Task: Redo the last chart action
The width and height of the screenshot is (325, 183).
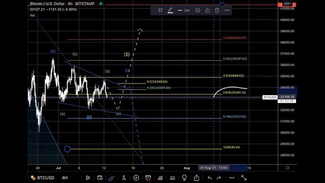Action: (219, 178)
